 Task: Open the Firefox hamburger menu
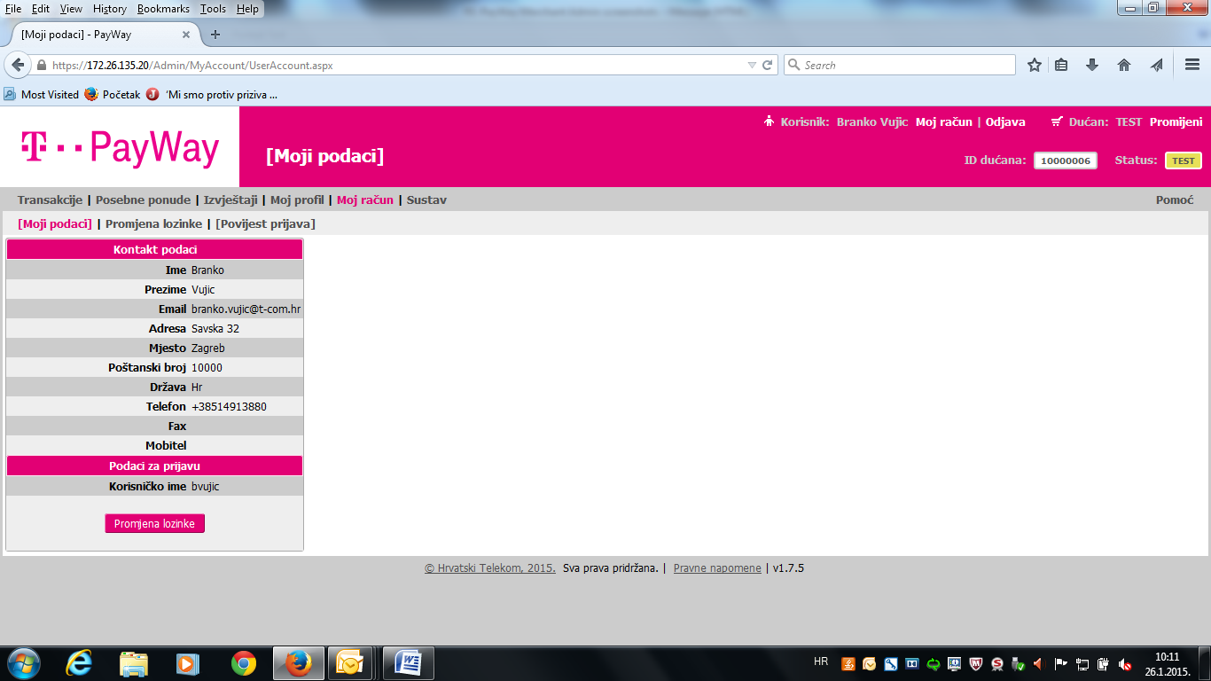1192,66
